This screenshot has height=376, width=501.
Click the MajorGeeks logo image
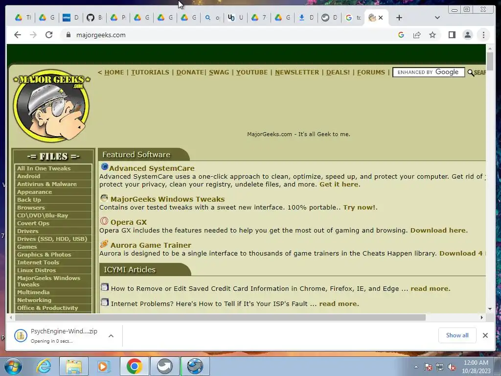(52, 106)
